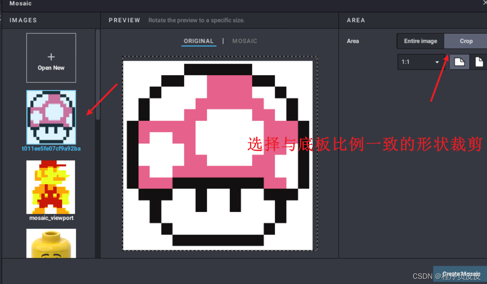This screenshot has width=487, height=284.
Task: Open the 1:1 aspect ratio dropdown
Action: pos(421,62)
